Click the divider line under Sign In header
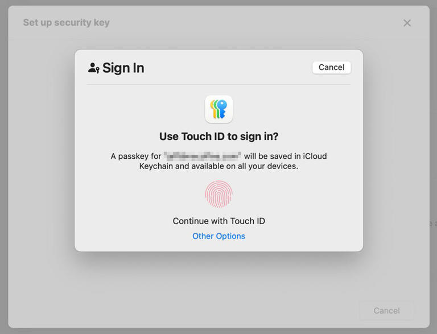437x334 pixels. (218, 85)
